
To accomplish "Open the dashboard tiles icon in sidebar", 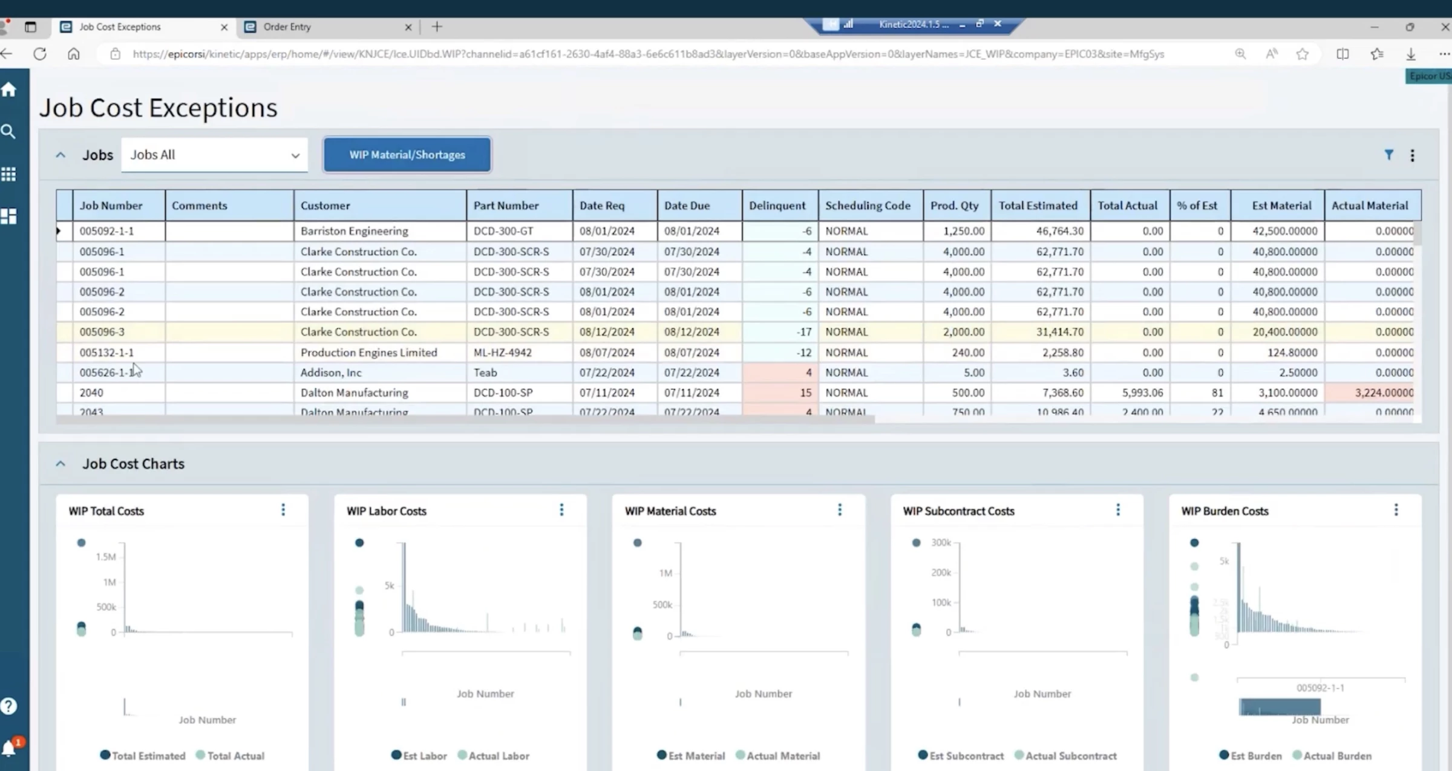I will (8, 216).
